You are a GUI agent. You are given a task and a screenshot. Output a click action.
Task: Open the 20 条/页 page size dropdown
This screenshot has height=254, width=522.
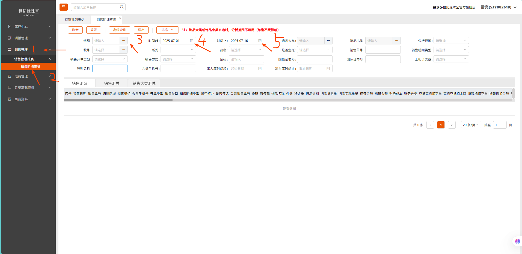pyautogui.click(x=471, y=125)
